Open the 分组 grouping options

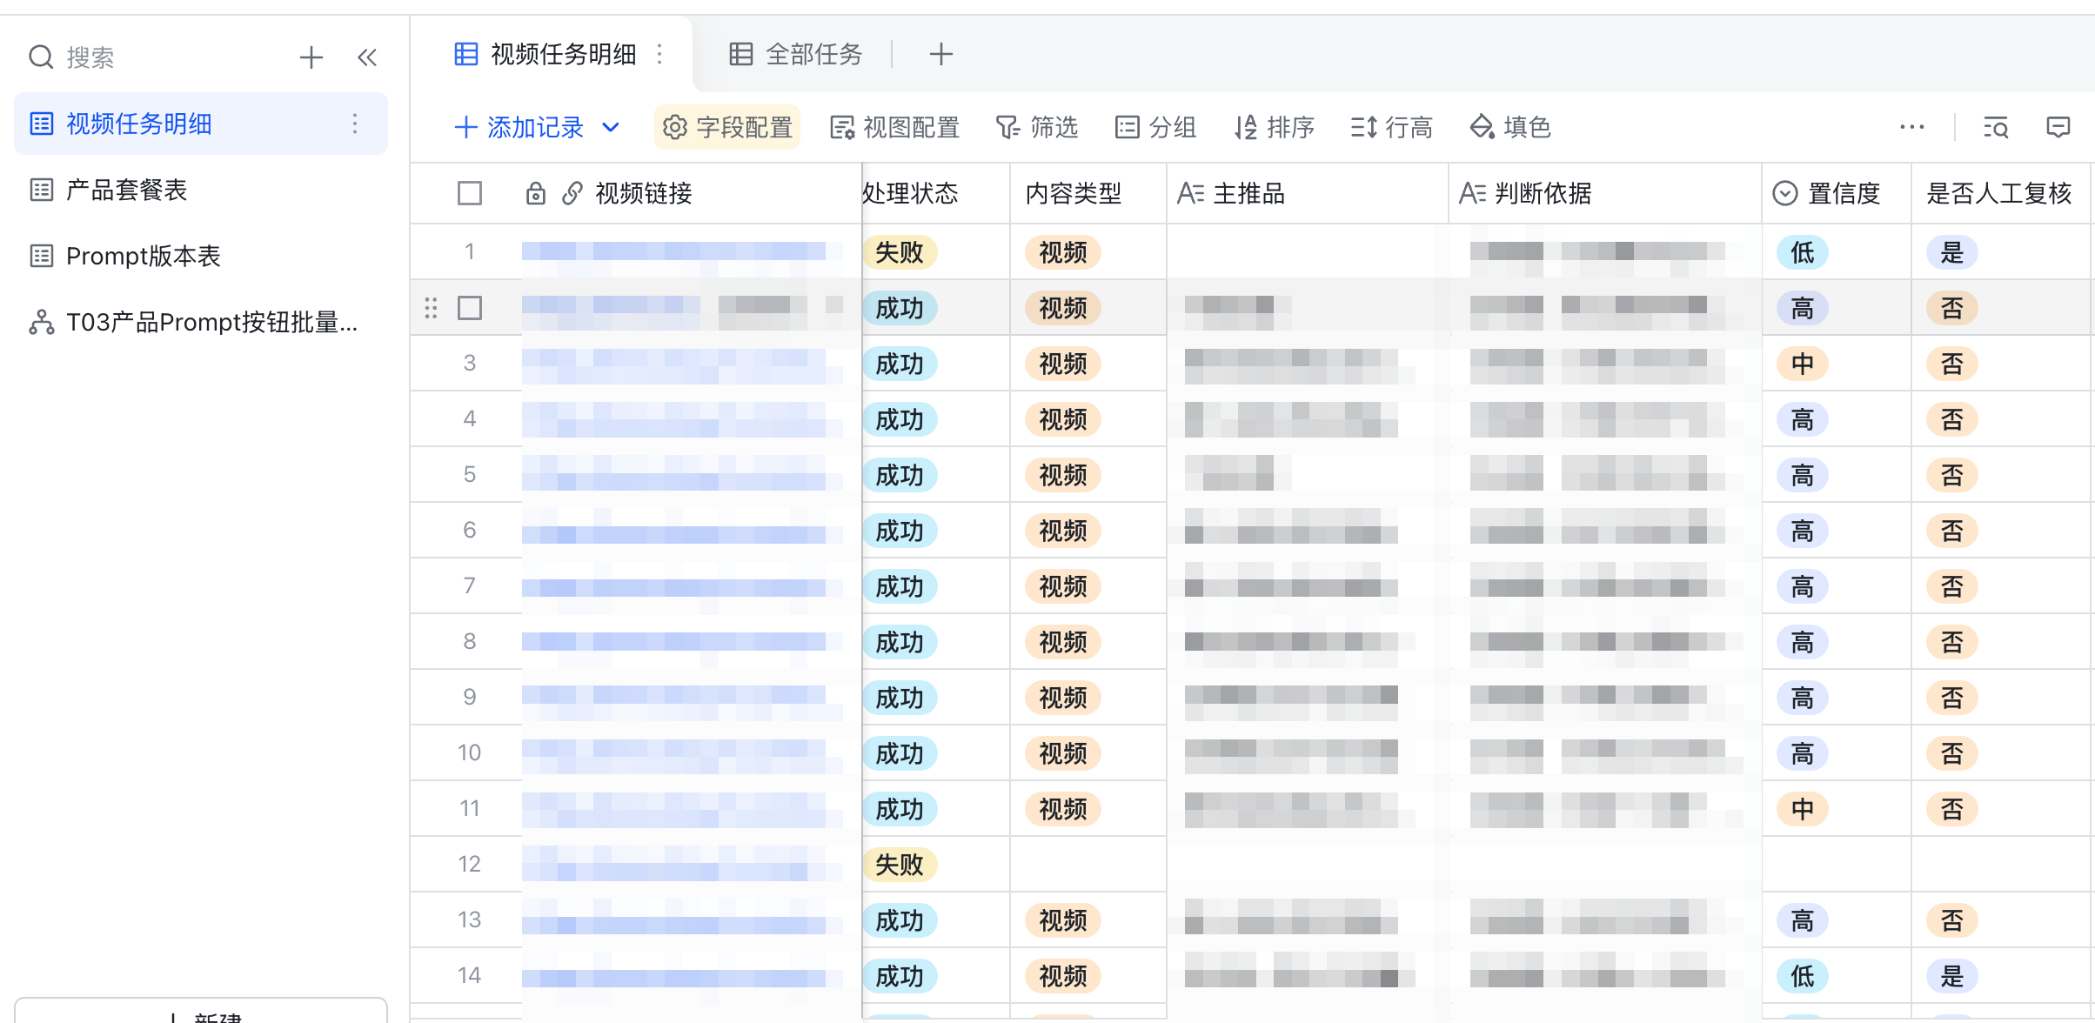point(1155,127)
